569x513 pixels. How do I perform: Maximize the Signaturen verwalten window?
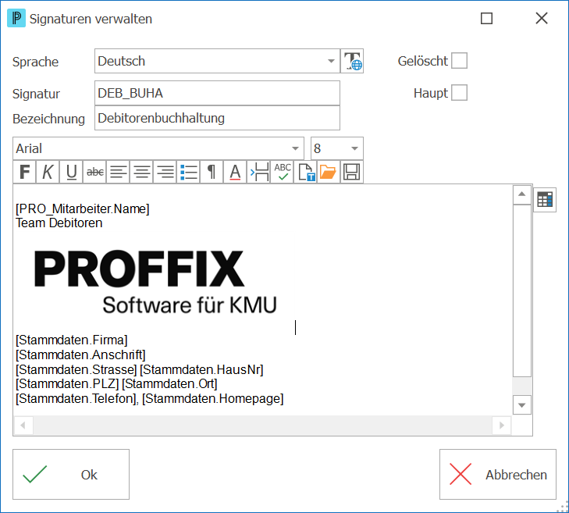tap(486, 19)
